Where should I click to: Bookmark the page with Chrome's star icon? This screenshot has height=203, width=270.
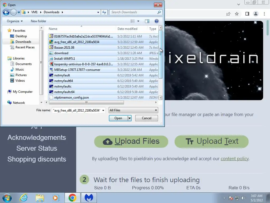[x=237, y=14]
